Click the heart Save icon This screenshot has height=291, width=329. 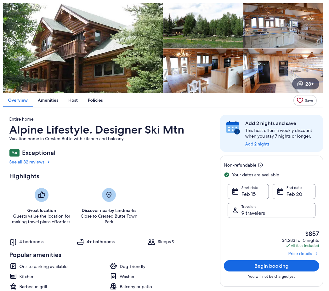click(300, 100)
